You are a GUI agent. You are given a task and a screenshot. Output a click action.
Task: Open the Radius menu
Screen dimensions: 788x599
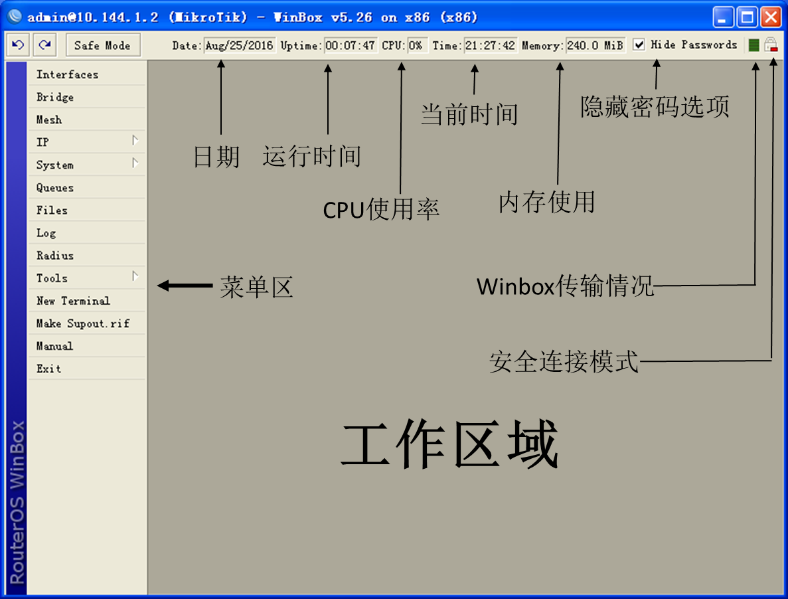87,255
